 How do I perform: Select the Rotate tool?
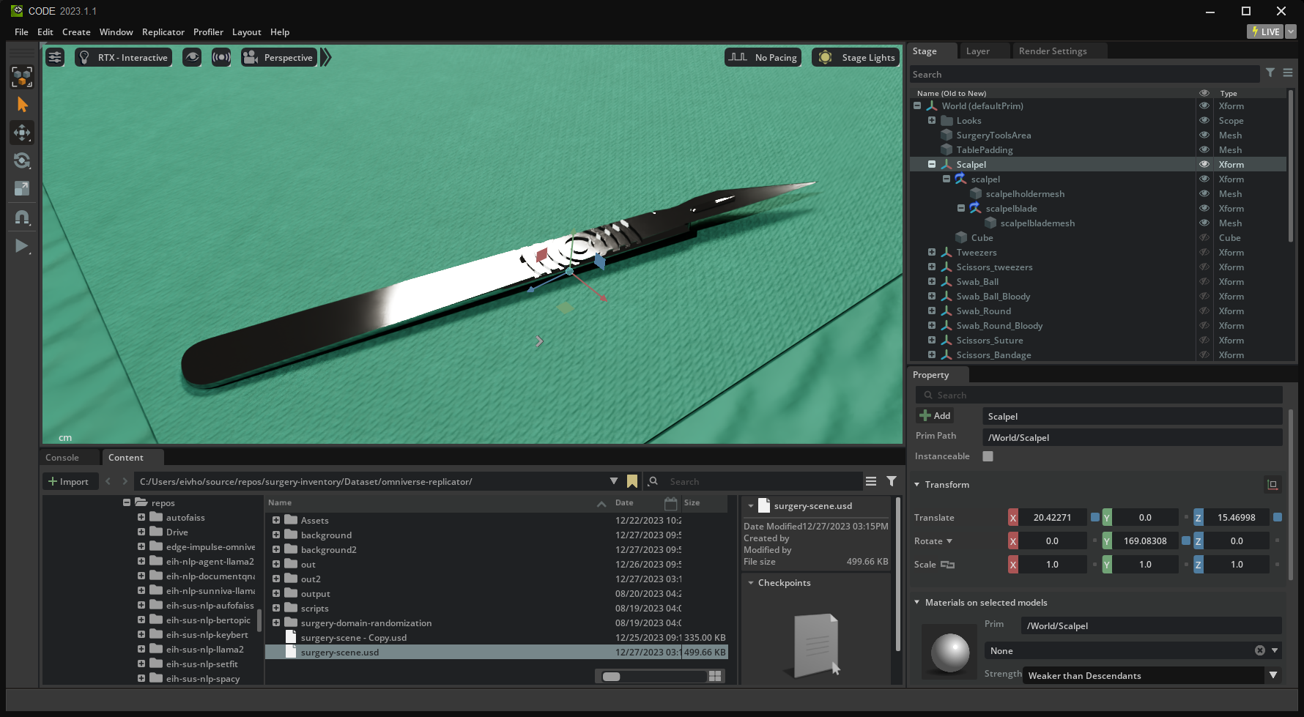click(22, 160)
